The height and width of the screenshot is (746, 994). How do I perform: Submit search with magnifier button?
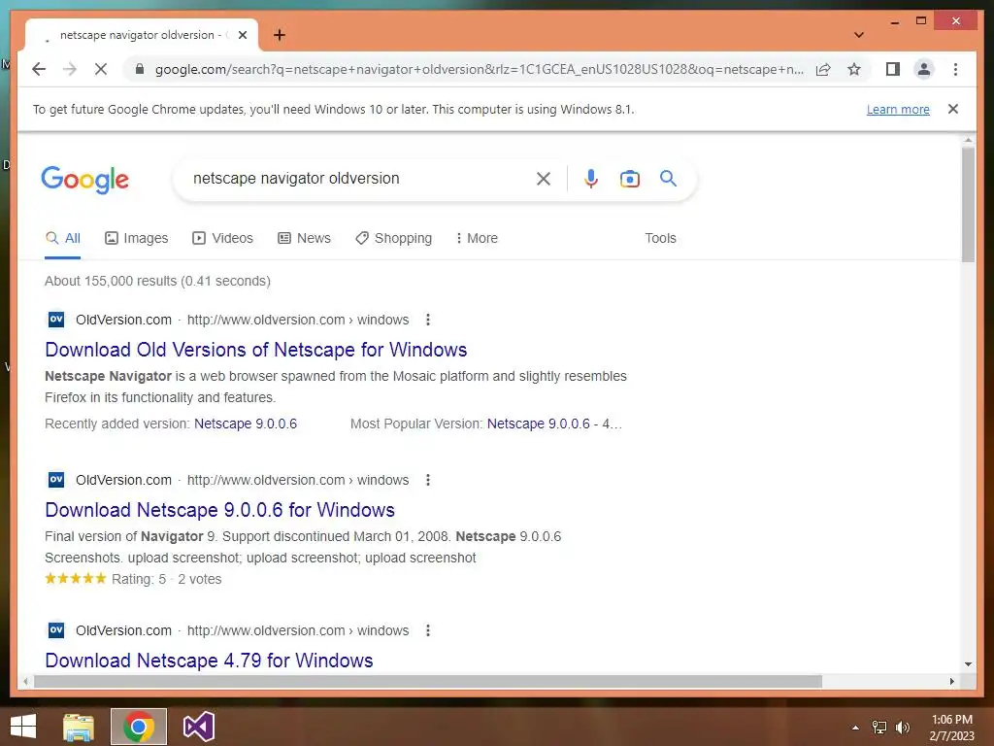[x=668, y=179]
